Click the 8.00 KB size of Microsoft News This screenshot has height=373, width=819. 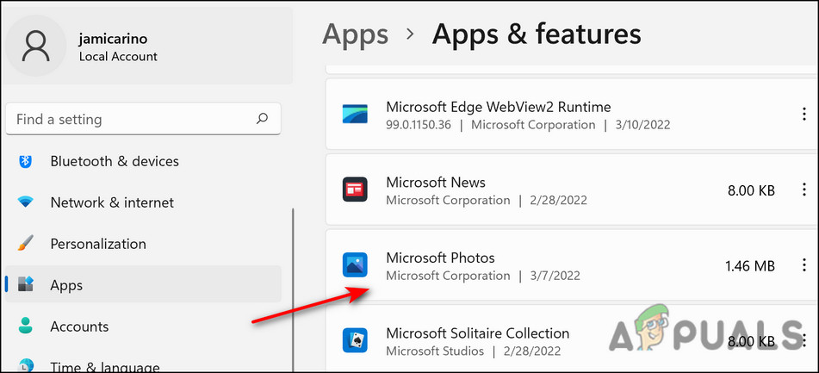click(x=751, y=190)
